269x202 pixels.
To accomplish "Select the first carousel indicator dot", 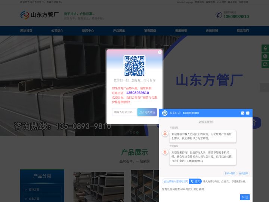I will click(131, 132).
